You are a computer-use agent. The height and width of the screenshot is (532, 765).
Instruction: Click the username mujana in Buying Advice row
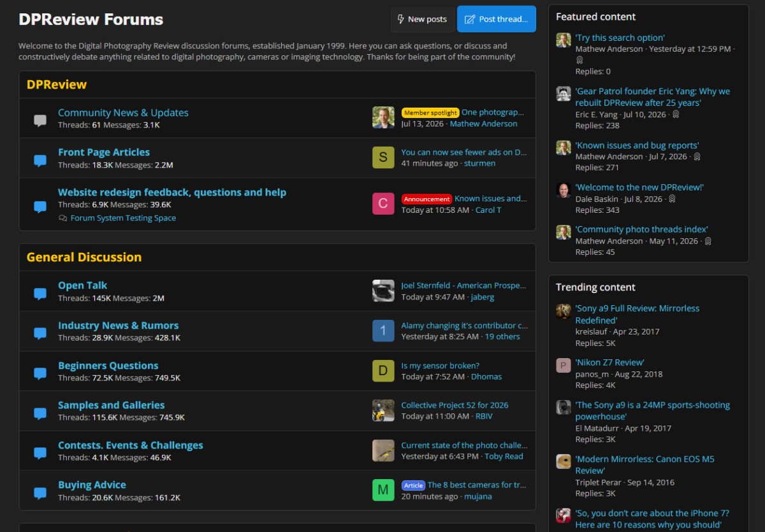tap(478, 496)
